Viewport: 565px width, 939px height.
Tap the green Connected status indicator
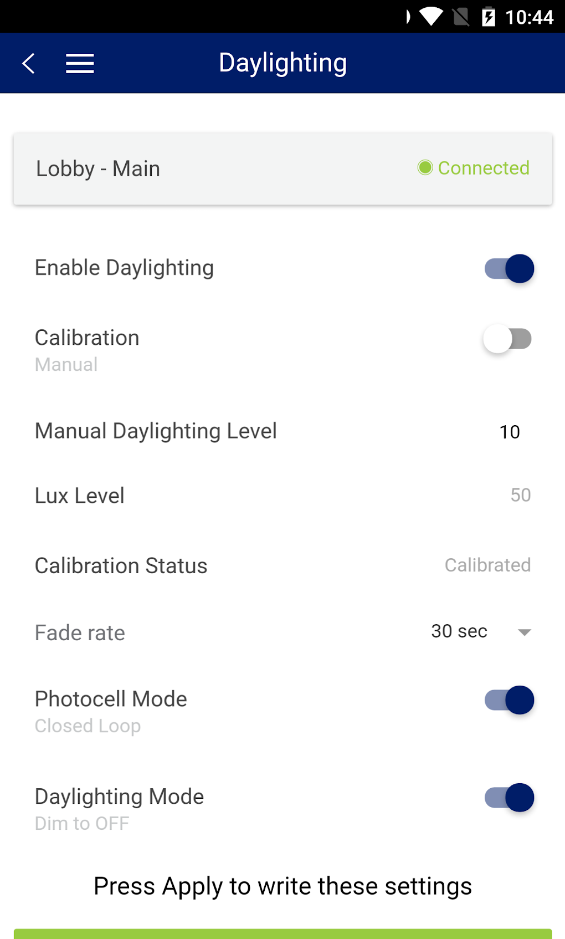[x=474, y=168]
